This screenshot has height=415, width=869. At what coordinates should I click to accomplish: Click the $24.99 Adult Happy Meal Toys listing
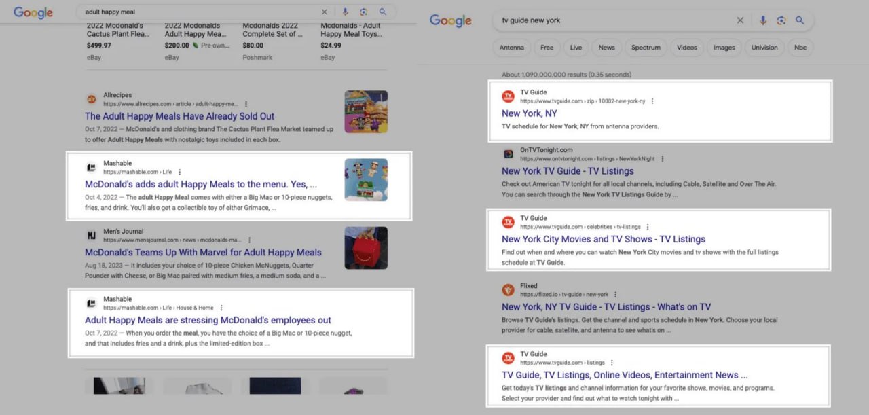(351, 42)
